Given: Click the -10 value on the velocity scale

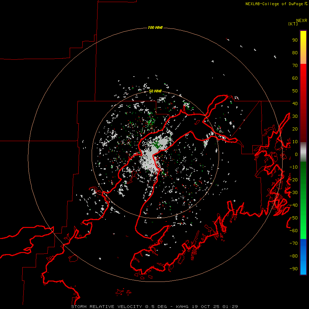Looking at the screenshot, I should click(294, 167).
